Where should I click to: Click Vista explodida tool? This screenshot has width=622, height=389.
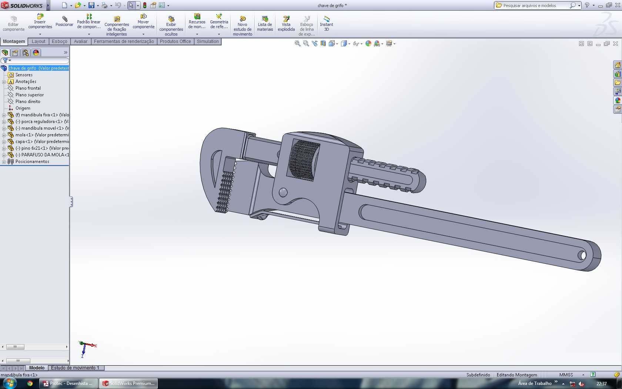tap(286, 24)
